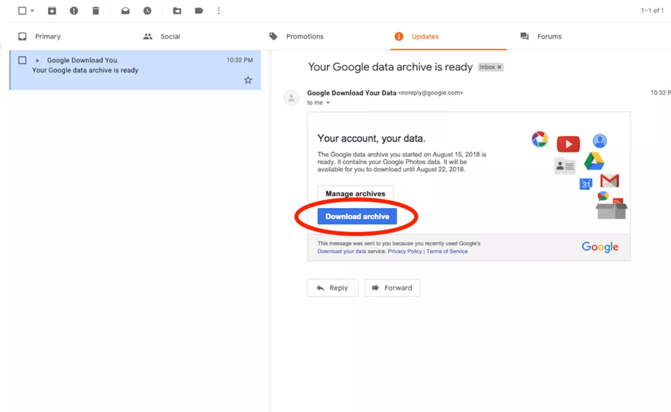
Task: Click the Manage archives button
Action: point(355,194)
